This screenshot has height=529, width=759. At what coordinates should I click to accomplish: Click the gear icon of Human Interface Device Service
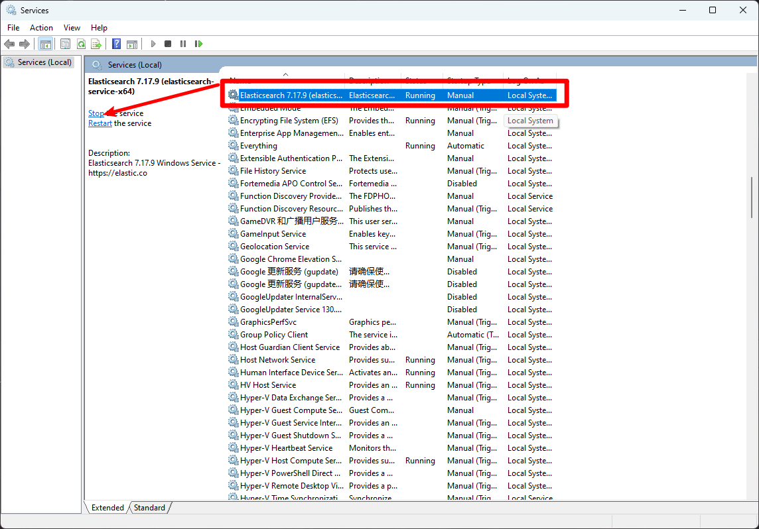point(234,373)
